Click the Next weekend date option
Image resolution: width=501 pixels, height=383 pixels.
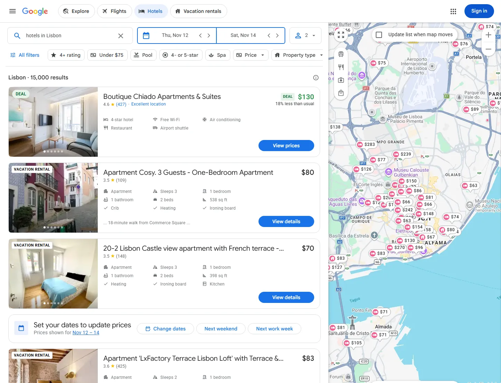coord(221,329)
